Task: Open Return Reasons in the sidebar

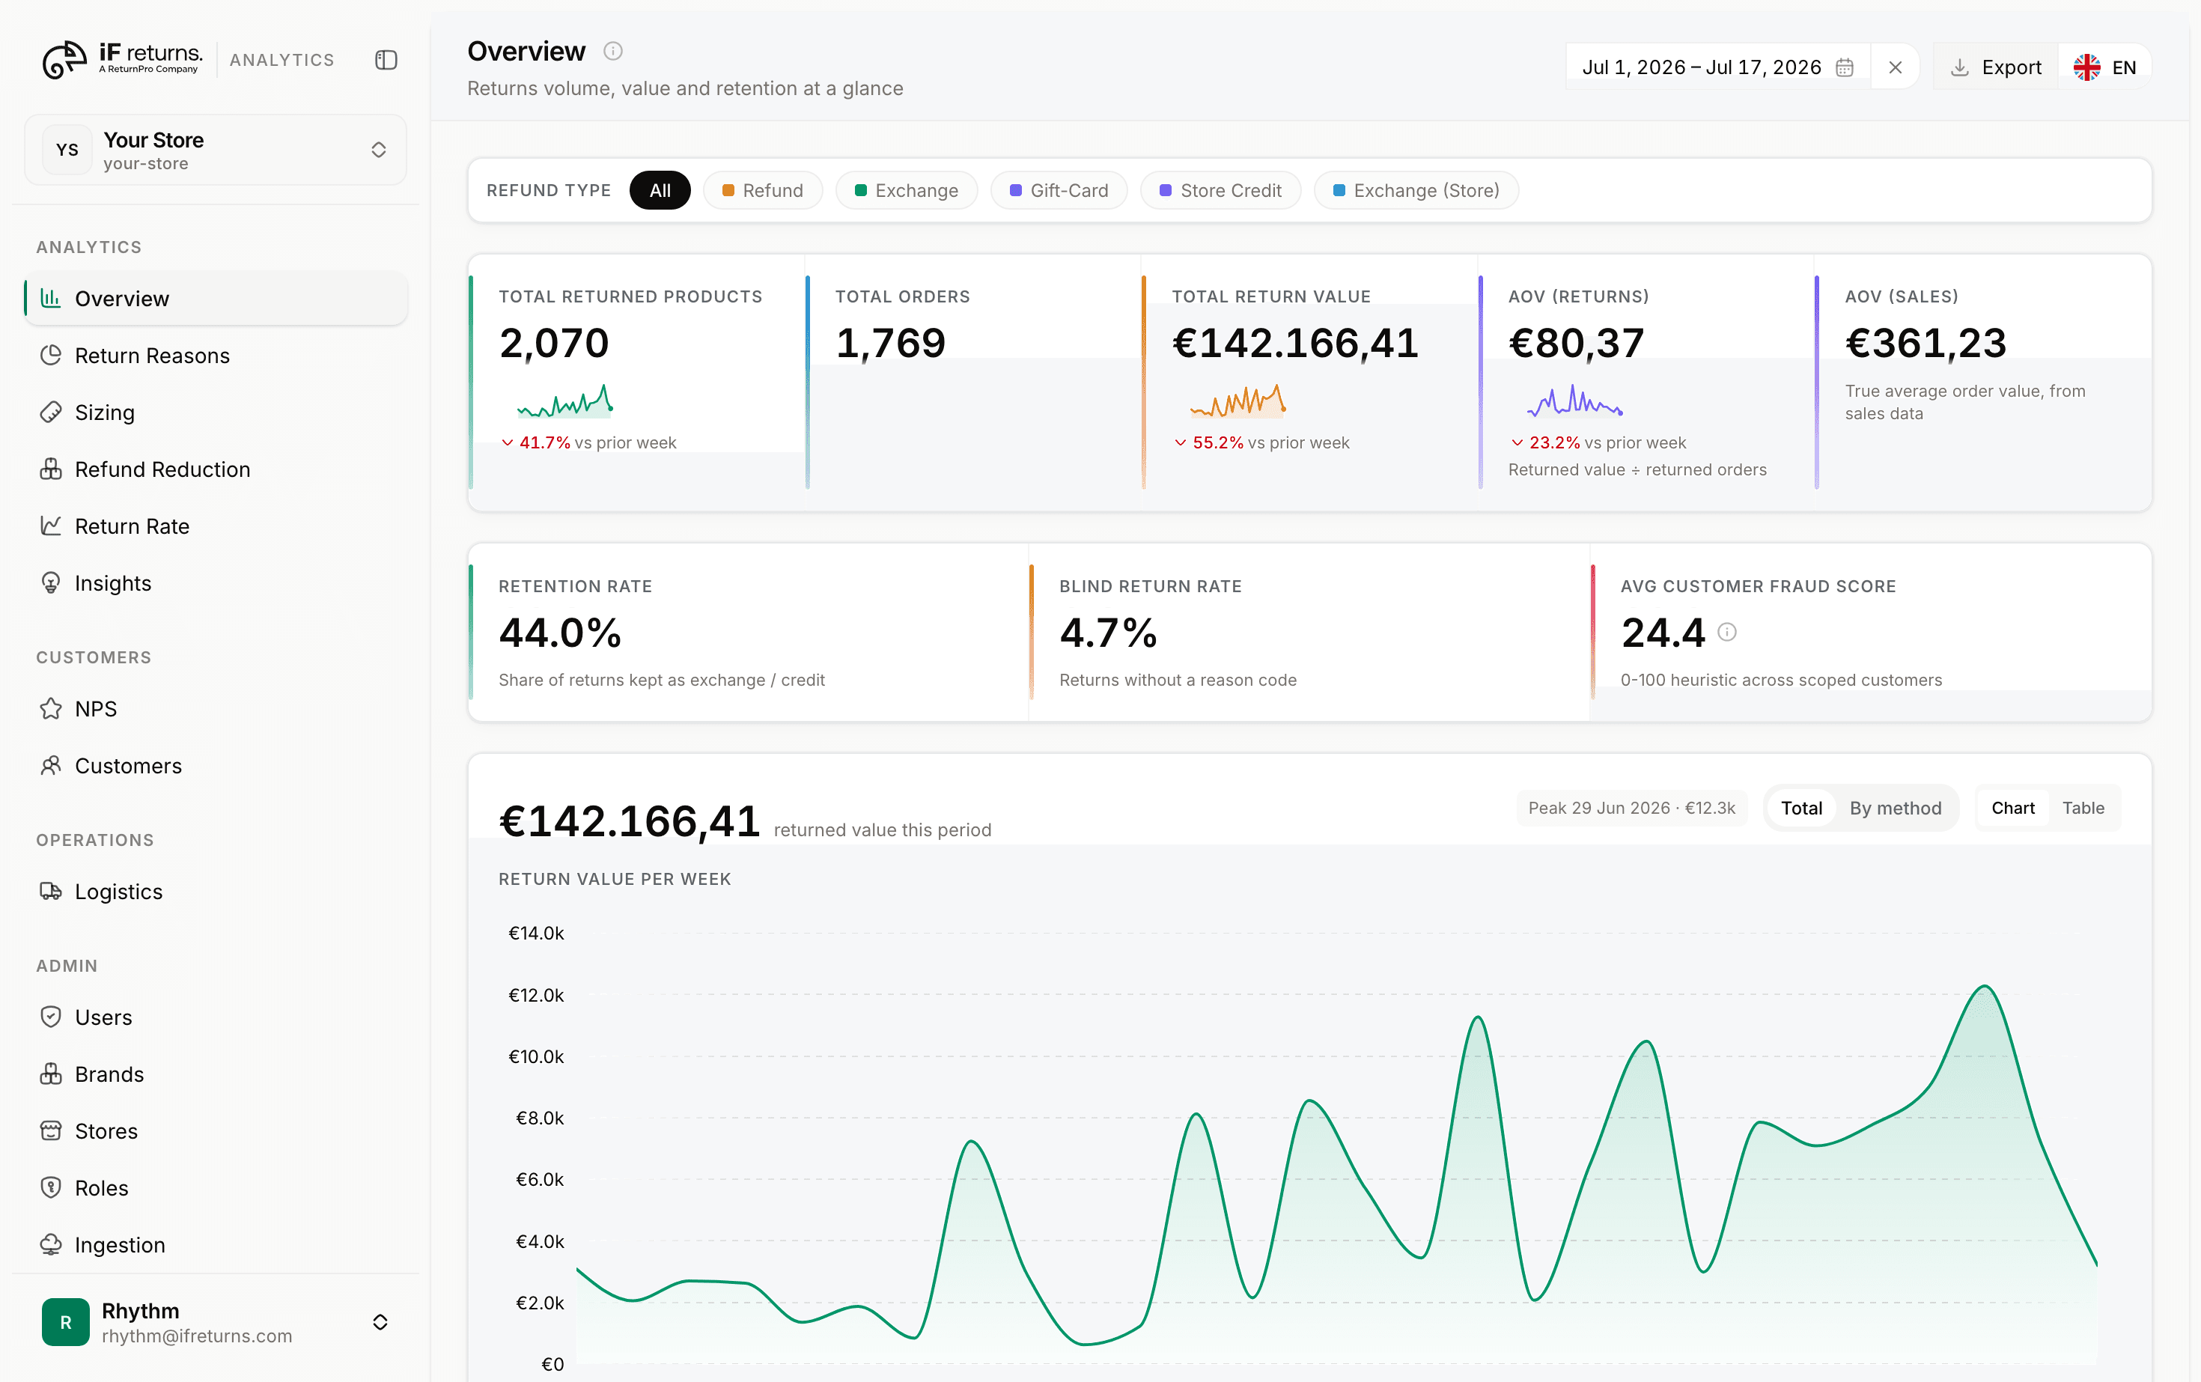Action: point(216,356)
